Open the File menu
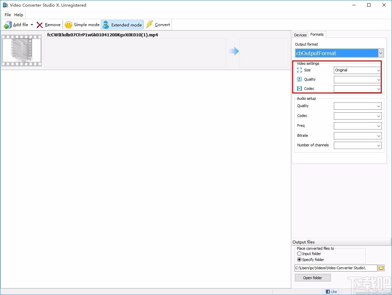Screen dimensions: 392x295 coord(8,15)
